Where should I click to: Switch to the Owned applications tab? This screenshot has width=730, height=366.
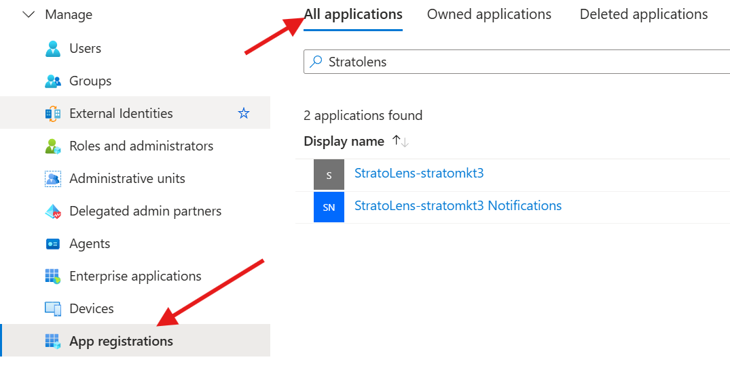(x=489, y=14)
